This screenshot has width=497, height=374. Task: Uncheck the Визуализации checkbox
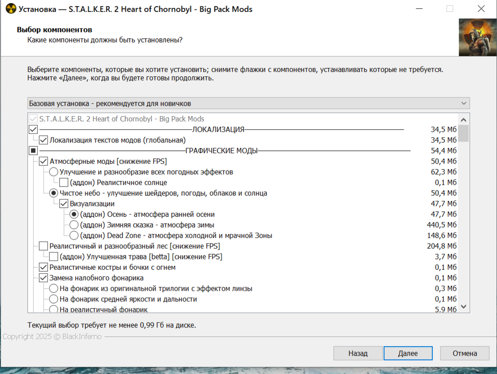64,203
